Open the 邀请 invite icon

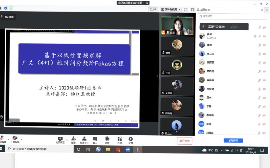73,139
